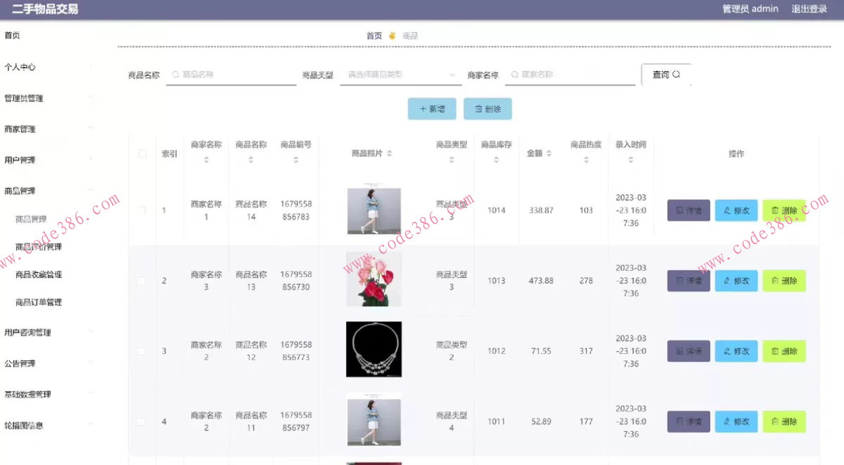Click the necklace product thumbnail in row 3
Viewport: 844px width, 465px height.
[x=373, y=350]
